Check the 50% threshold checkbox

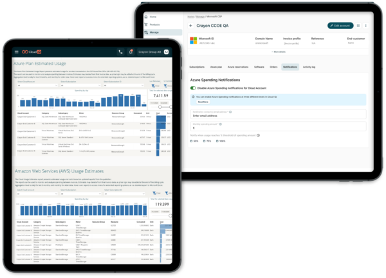point(192,140)
